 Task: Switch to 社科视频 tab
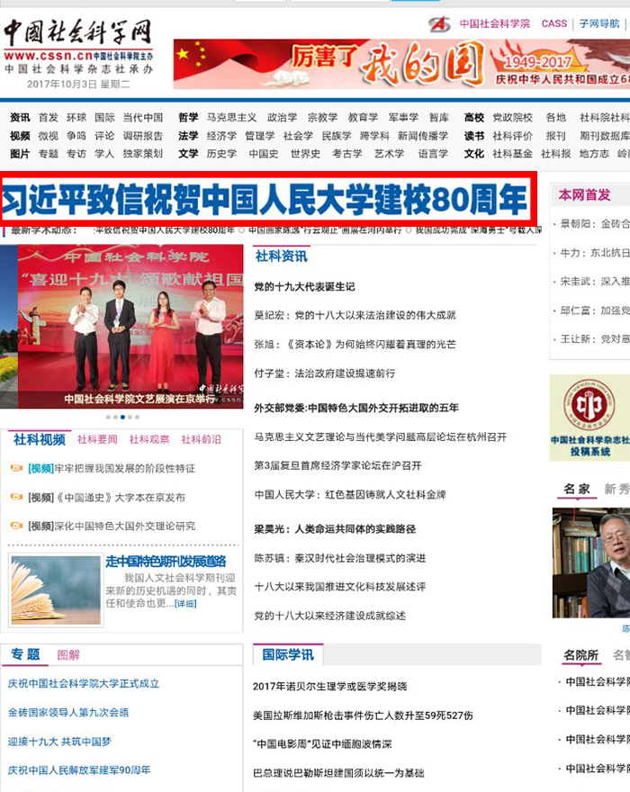click(x=40, y=439)
